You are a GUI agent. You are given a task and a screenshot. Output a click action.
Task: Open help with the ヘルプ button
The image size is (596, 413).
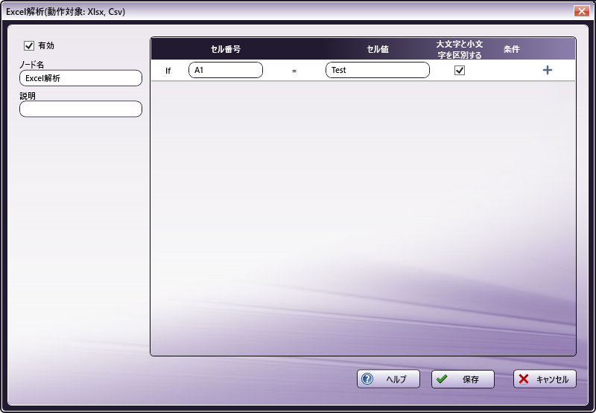[x=388, y=379]
